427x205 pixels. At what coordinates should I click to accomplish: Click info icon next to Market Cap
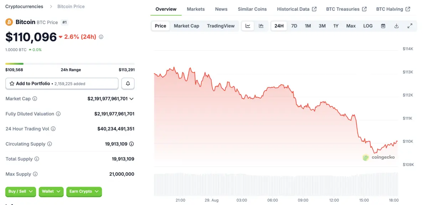click(x=35, y=99)
